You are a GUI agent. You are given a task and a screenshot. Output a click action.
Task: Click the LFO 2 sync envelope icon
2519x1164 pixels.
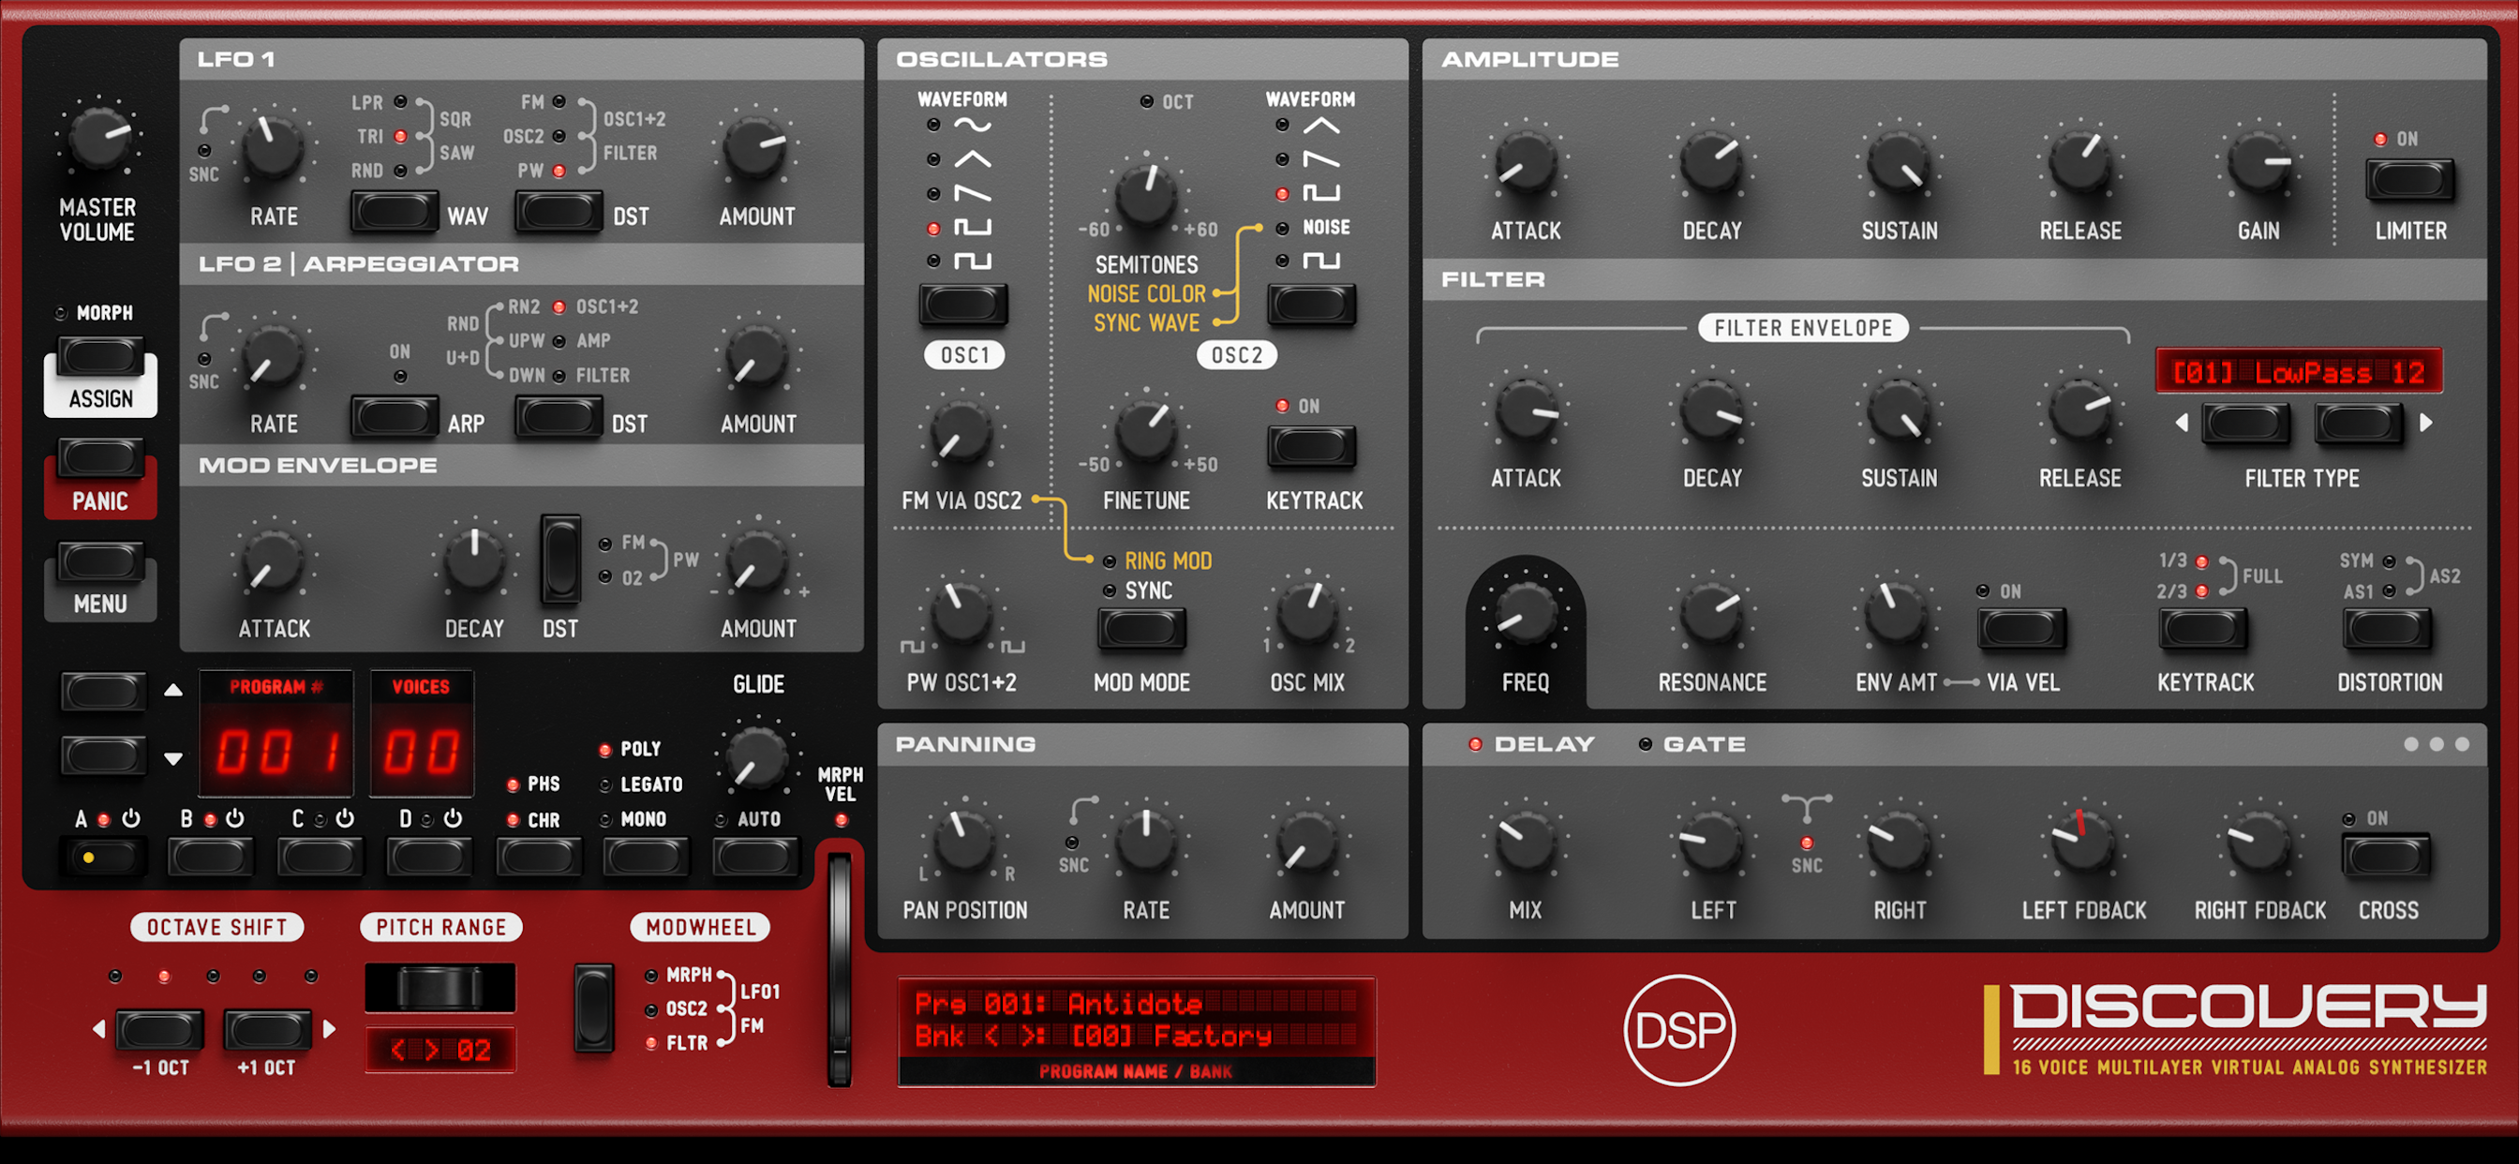coord(213,327)
